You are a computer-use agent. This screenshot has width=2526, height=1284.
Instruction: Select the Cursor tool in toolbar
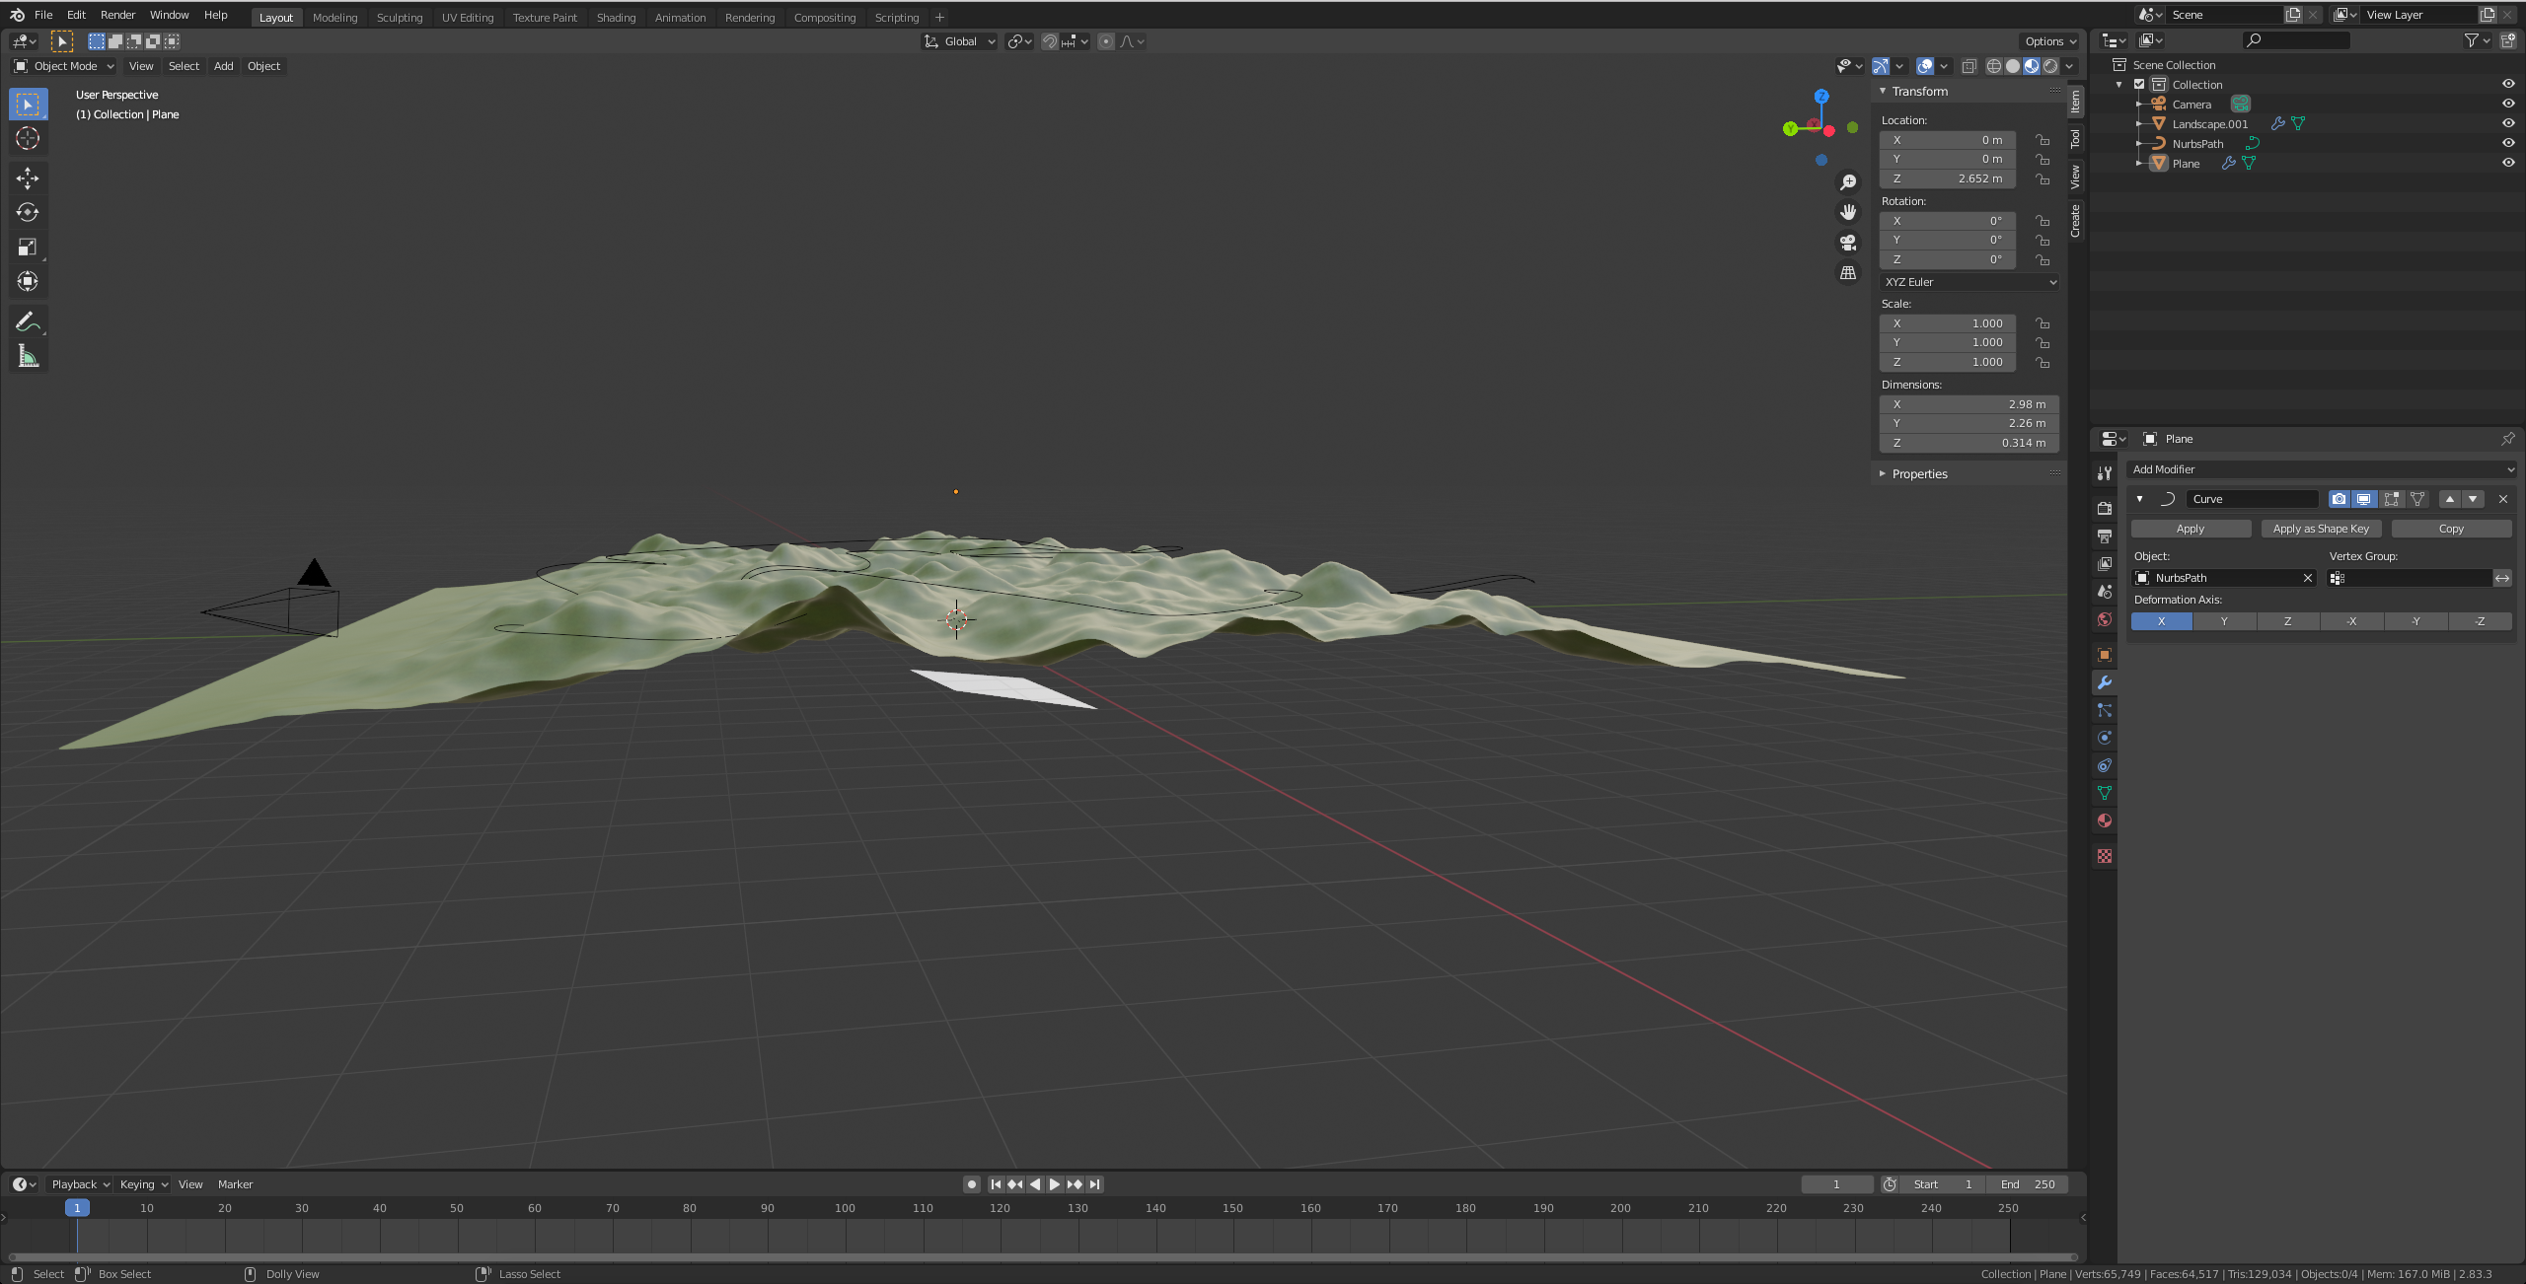click(28, 138)
